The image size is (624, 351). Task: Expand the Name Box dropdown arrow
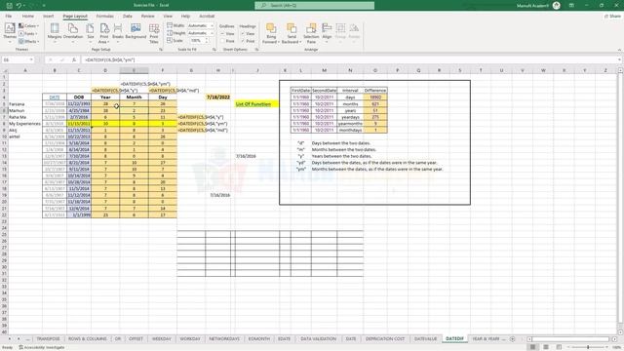click(x=31, y=59)
